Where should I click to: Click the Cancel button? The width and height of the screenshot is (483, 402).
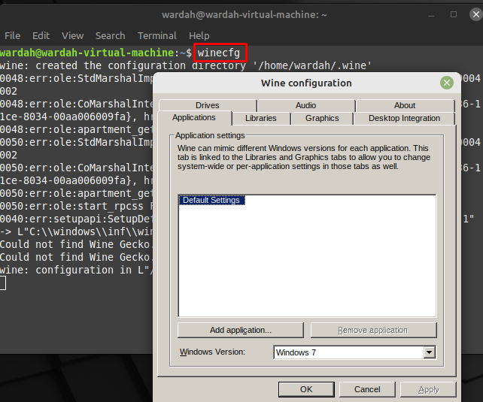(367, 389)
